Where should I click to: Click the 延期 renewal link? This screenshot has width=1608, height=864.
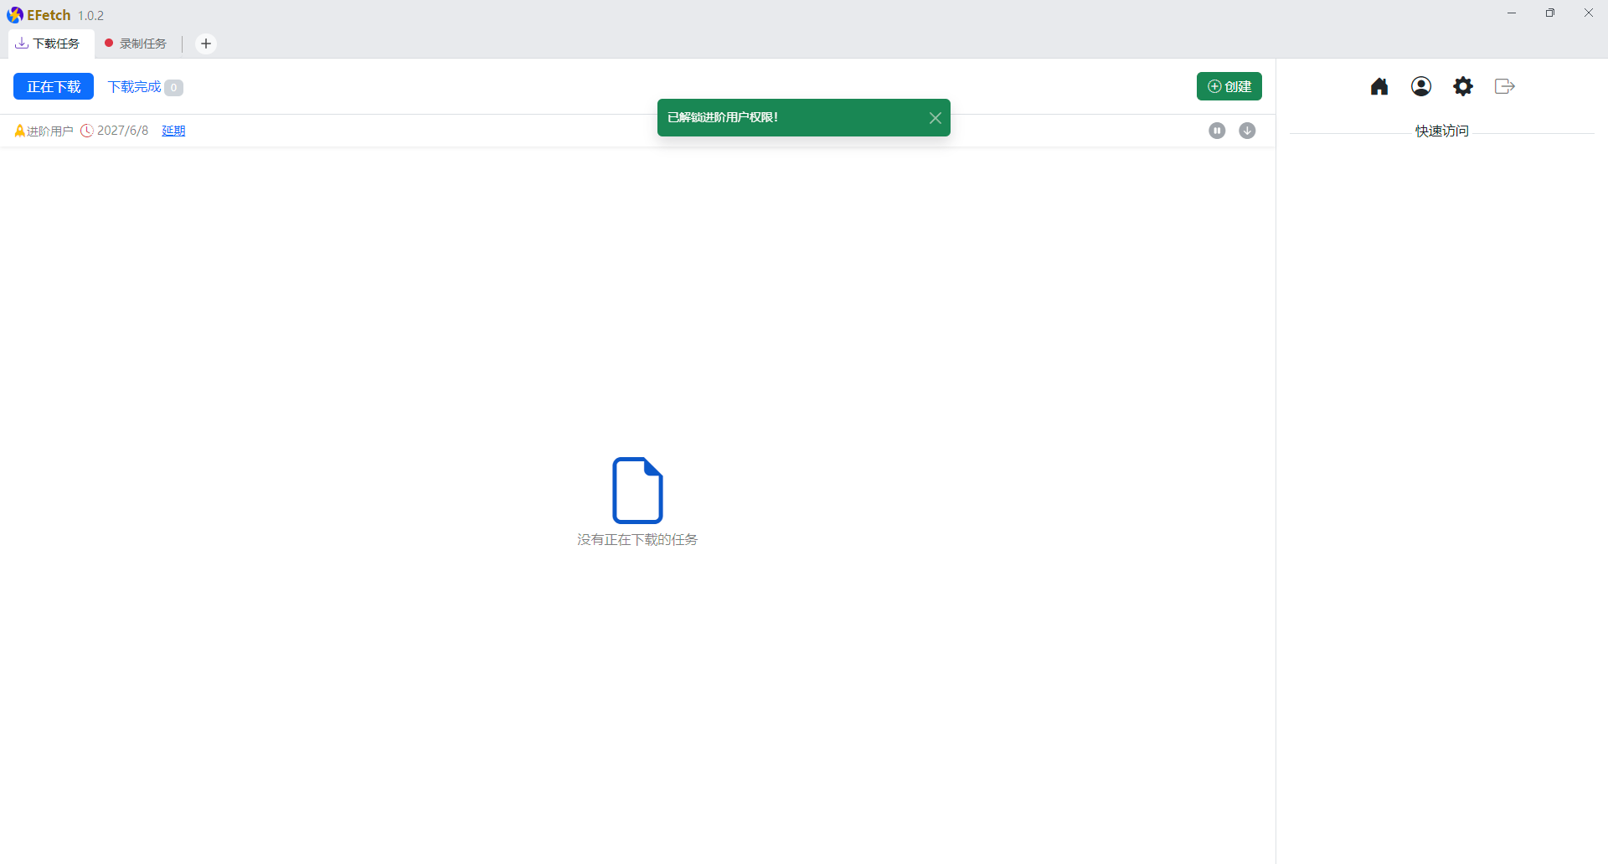(x=173, y=131)
